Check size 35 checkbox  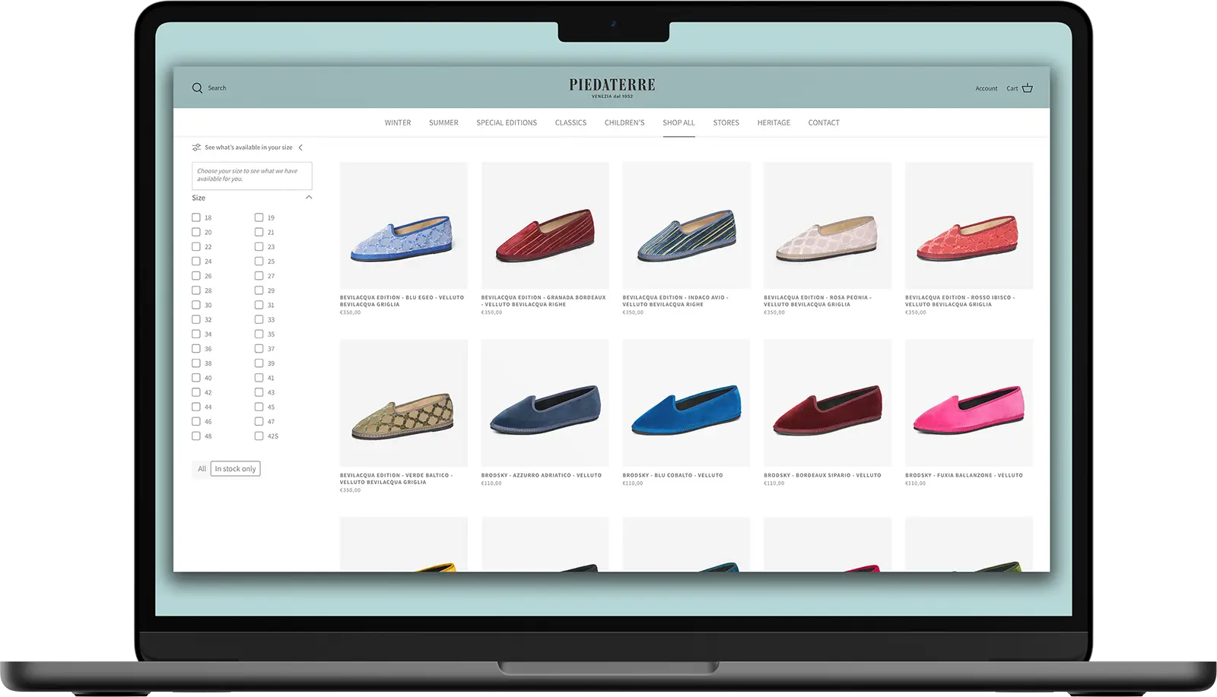click(x=259, y=334)
